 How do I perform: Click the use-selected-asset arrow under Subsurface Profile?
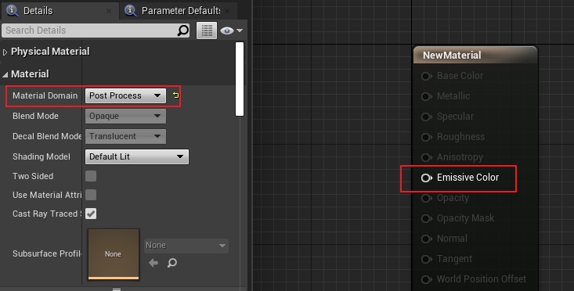153,263
